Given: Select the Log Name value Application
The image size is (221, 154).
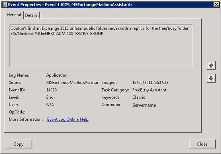Looking at the screenshot, I should pyautogui.click(x=57, y=75).
